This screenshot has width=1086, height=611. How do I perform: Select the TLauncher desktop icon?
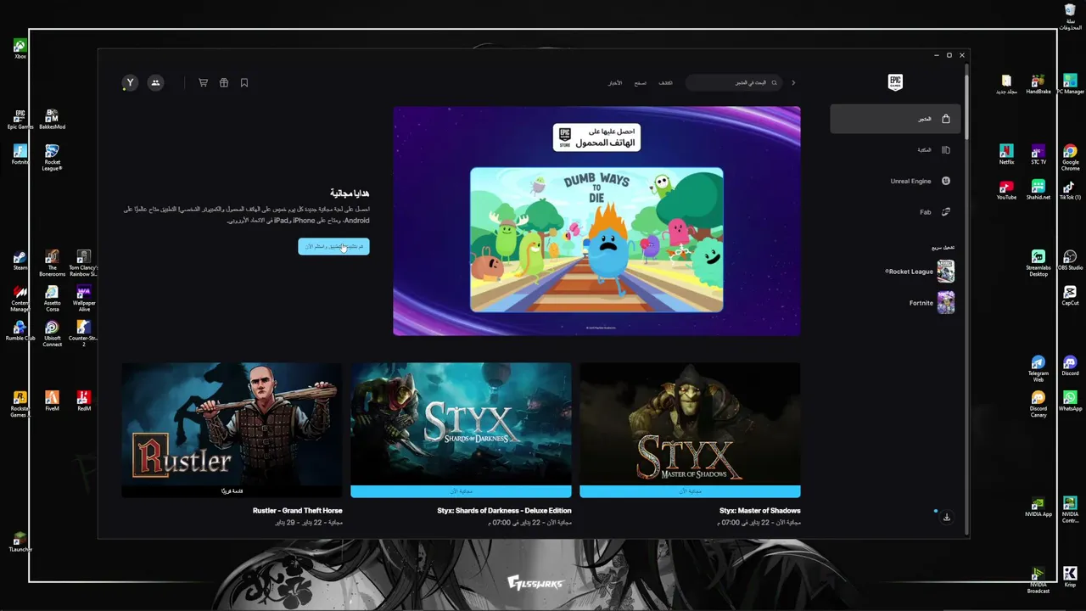tap(20, 541)
